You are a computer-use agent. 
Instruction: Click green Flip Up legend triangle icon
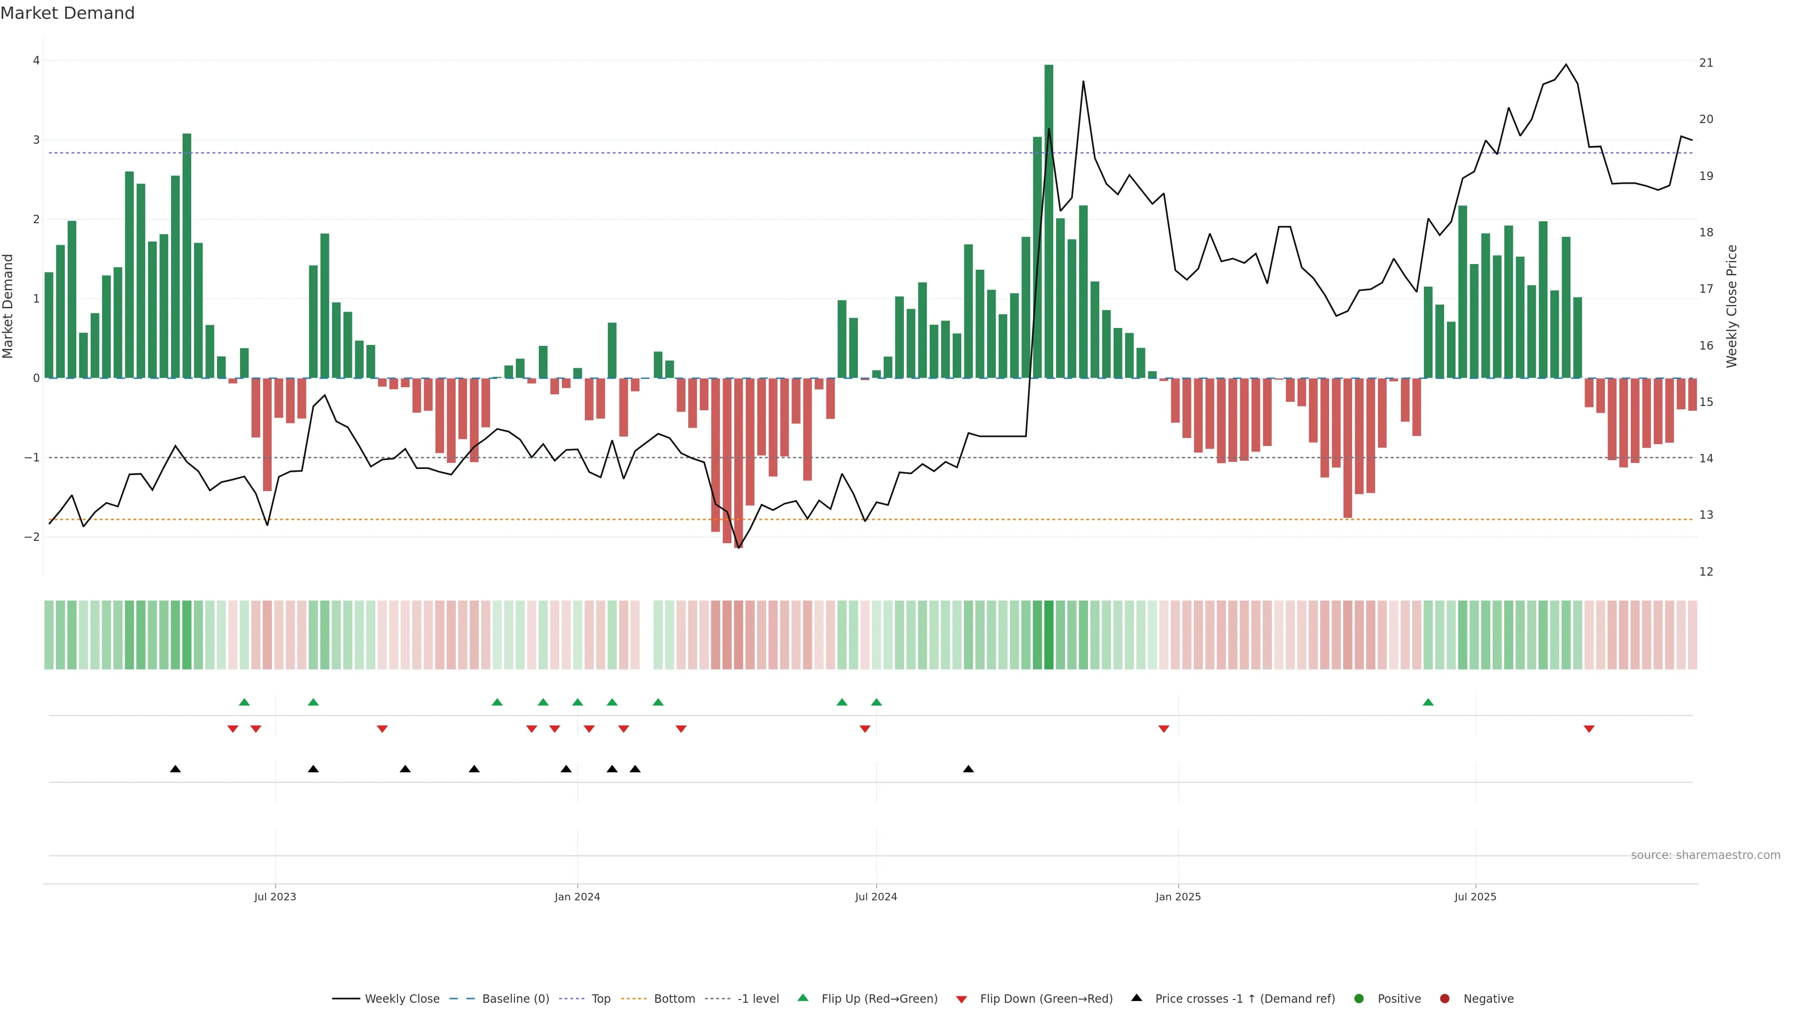pyautogui.click(x=803, y=998)
